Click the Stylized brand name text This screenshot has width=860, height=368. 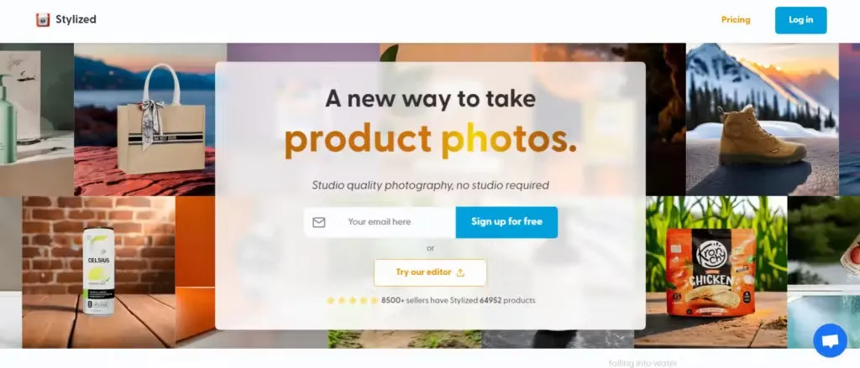[x=76, y=20]
